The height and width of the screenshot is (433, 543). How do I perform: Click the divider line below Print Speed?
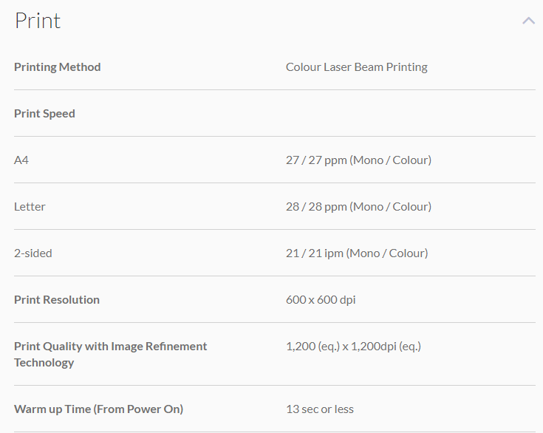[x=275, y=137]
